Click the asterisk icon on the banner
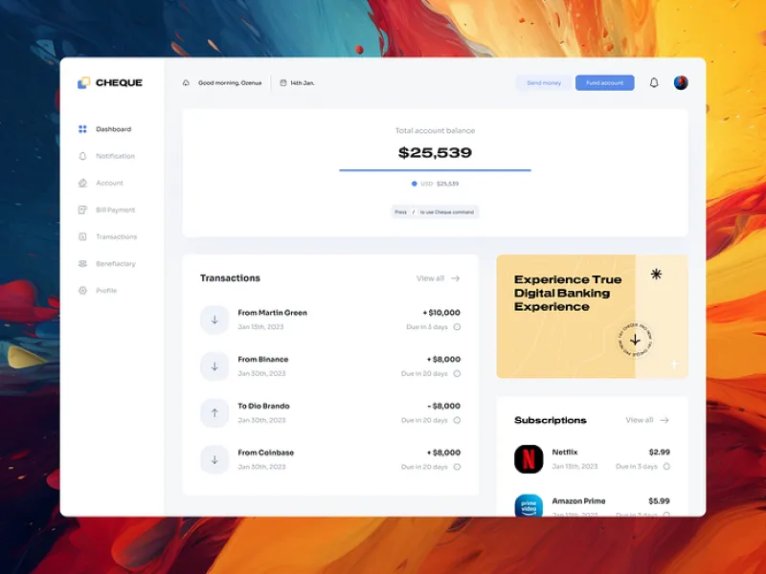The image size is (766, 574). pyautogui.click(x=656, y=274)
